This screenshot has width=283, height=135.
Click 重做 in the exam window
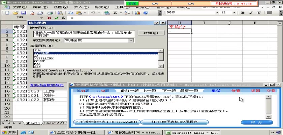click(x=216, y=91)
